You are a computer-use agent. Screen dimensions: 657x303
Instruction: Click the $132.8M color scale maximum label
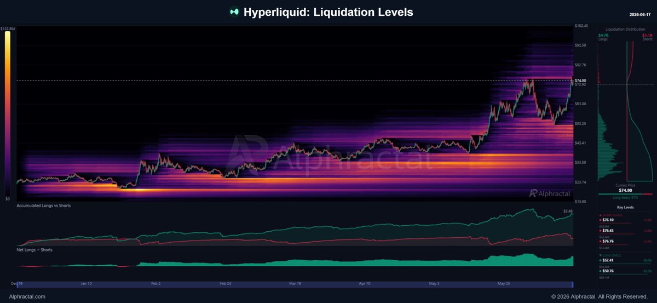pyautogui.click(x=7, y=28)
